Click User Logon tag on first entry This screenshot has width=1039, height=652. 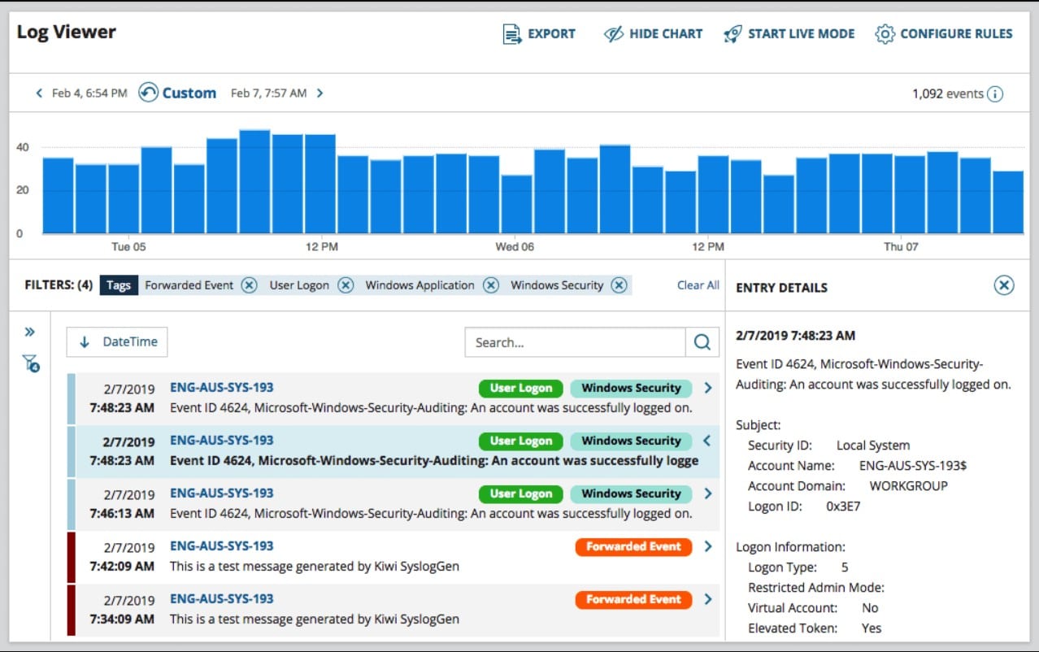pyautogui.click(x=521, y=388)
